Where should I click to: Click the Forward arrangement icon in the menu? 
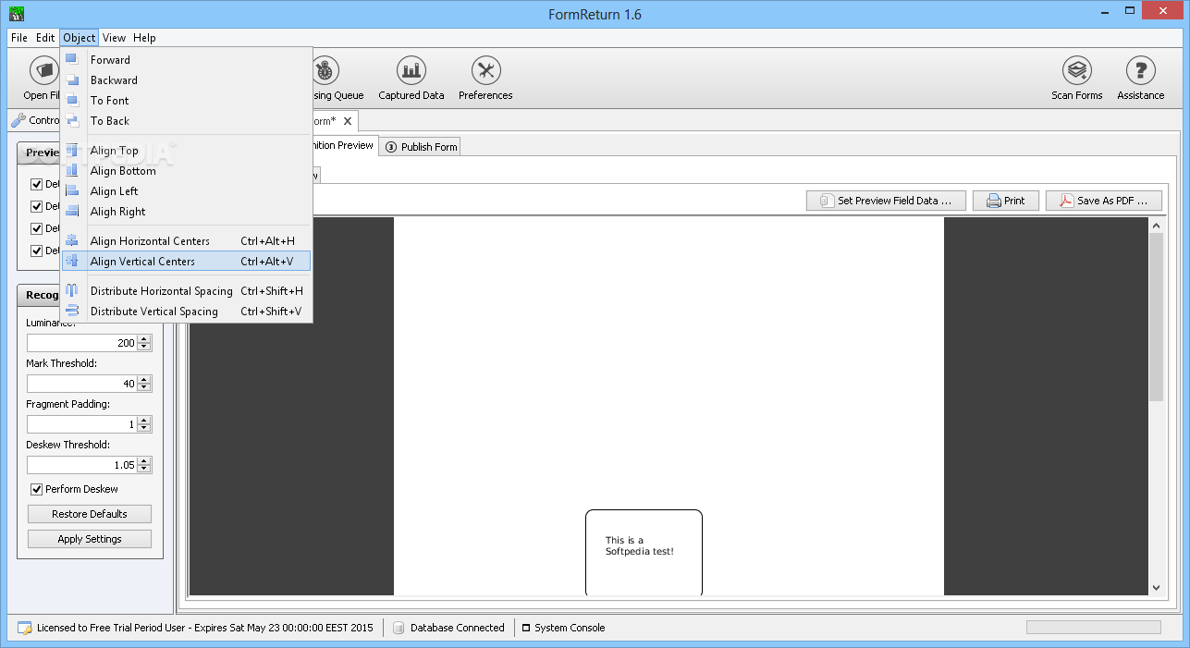point(72,60)
